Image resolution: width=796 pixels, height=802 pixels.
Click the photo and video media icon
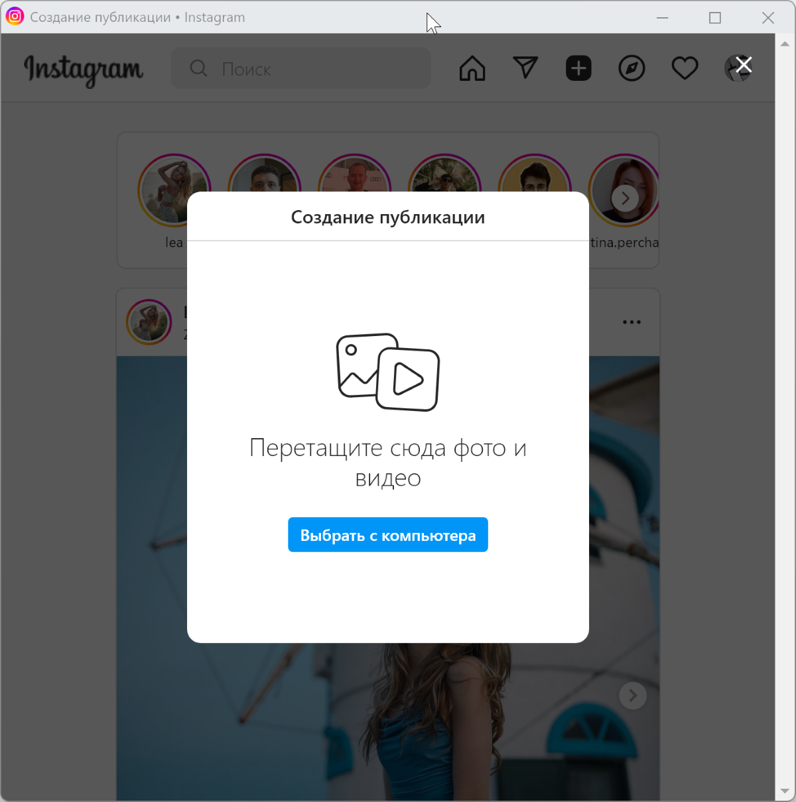coord(388,372)
